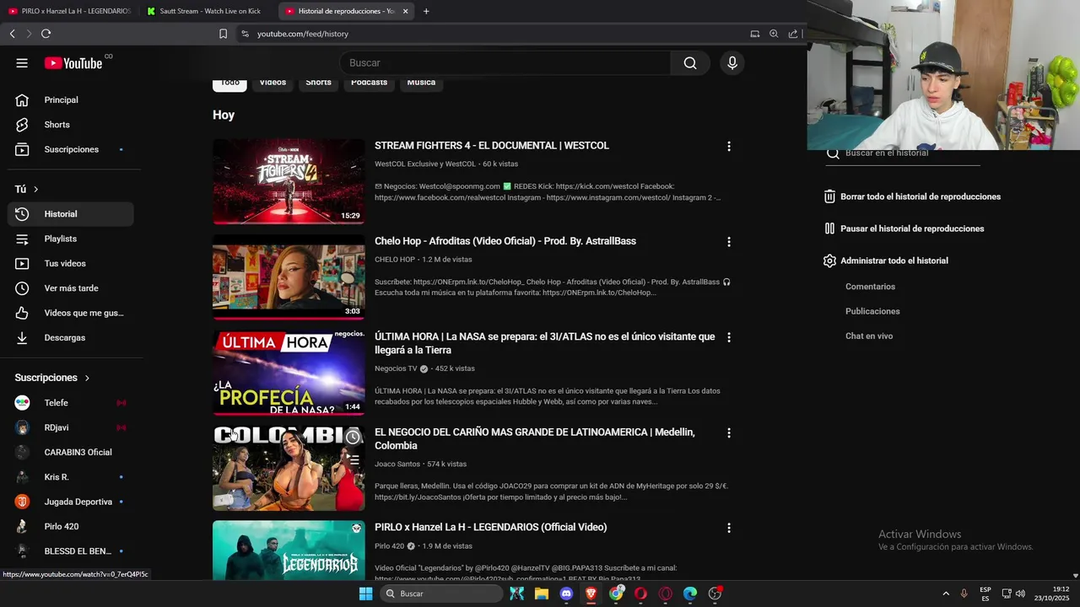Viewport: 1080px width, 607px height.
Task: Open CARABIN3 Oficial channel
Action: [71, 452]
